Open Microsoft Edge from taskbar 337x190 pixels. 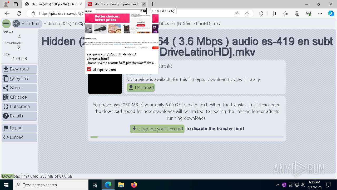click(108, 185)
